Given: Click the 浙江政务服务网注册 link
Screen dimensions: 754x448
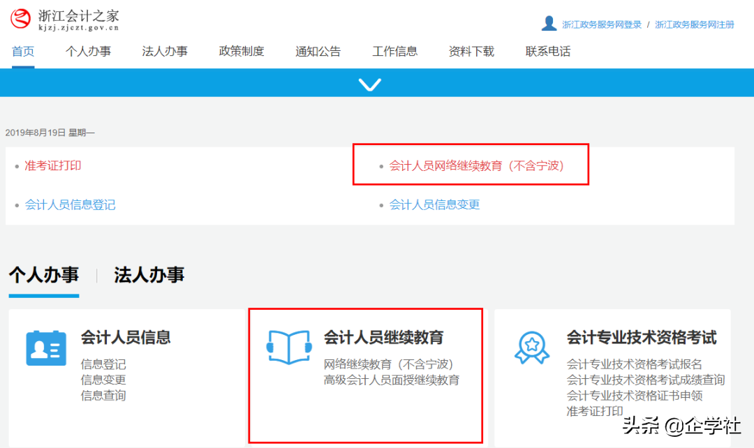Looking at the screenshot, I should [694, 23].
